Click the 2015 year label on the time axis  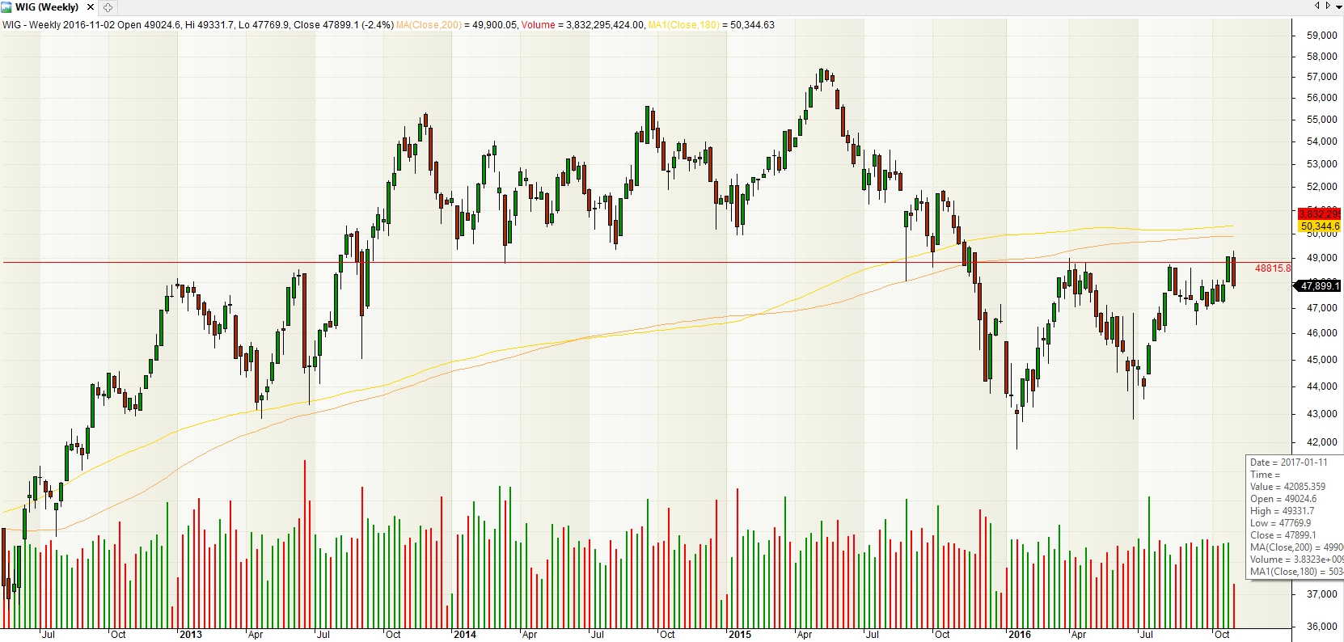point(740,635)
